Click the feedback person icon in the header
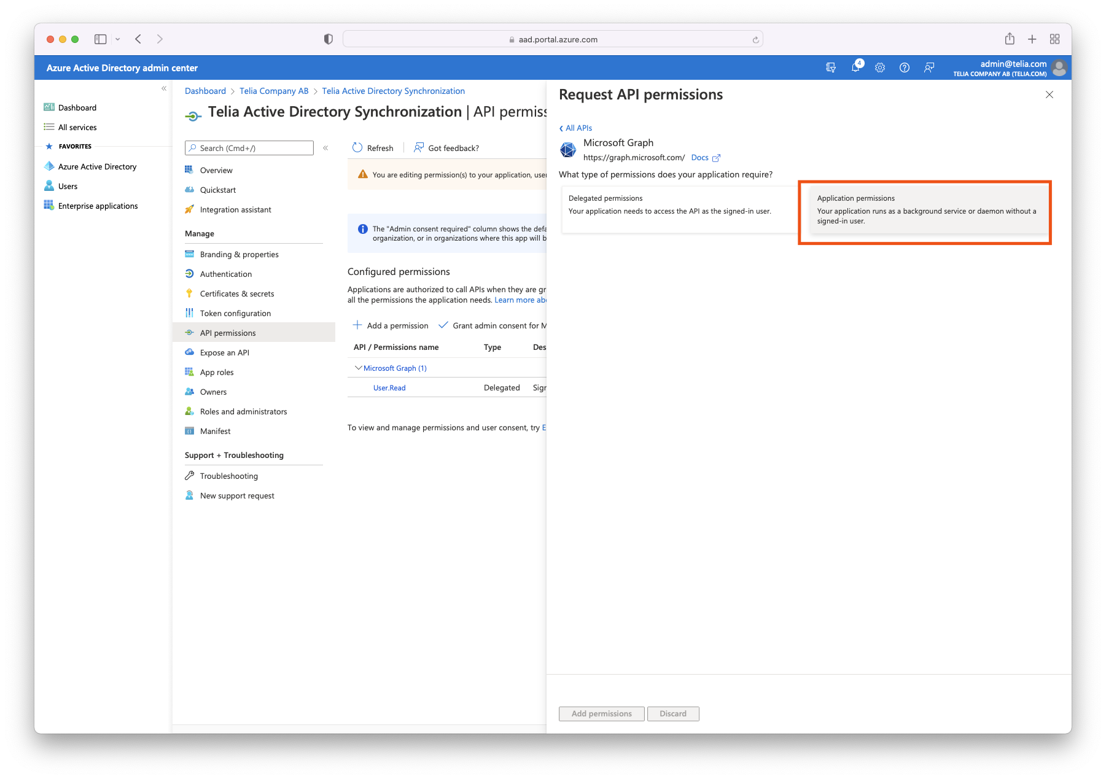This screenshot has height=779, width=1106. tap(929, 68)
